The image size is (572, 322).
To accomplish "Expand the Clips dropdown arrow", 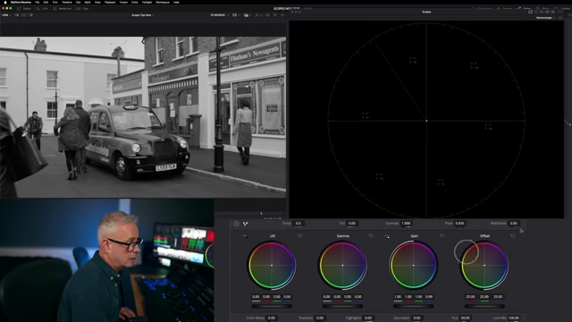I will (x=90, y=8).
